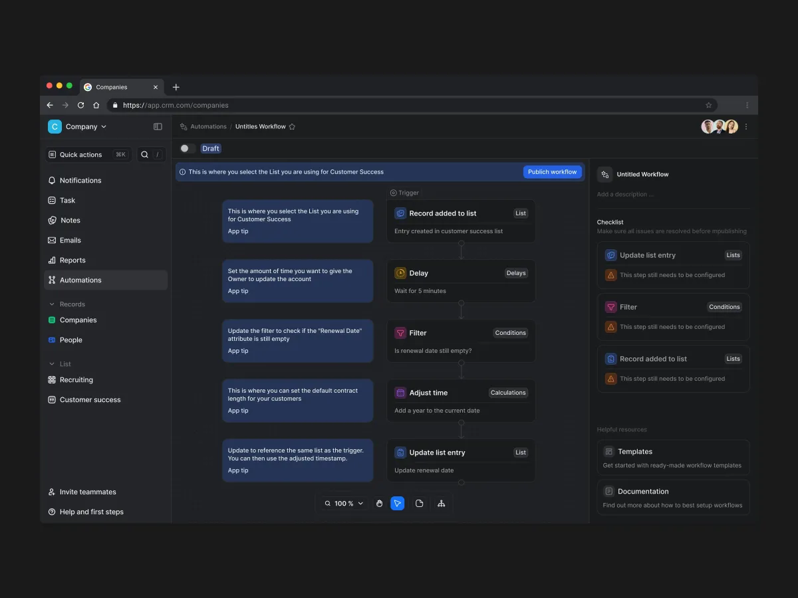Go to Notifications in the sidebar
This screenshot has width=798, height=598.
[x=80, y=181]
